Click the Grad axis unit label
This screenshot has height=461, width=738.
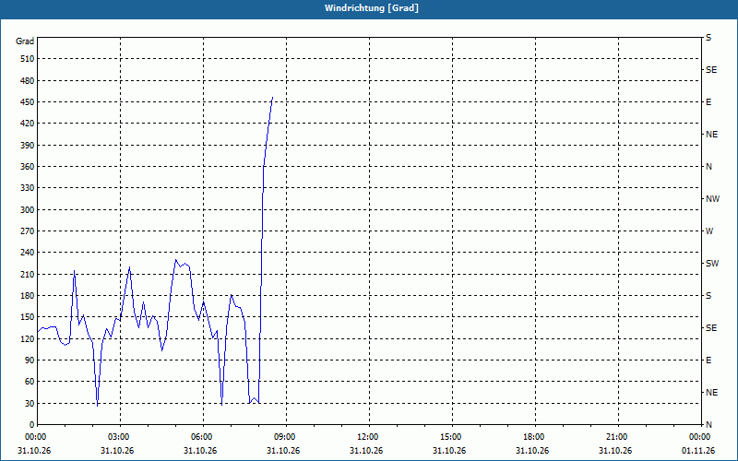(x=25, y=41)
